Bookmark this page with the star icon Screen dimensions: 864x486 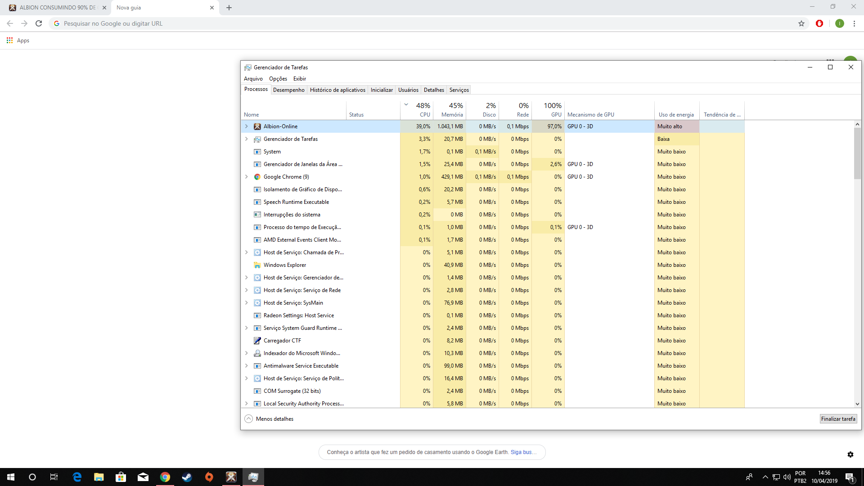tap(801, 23)
